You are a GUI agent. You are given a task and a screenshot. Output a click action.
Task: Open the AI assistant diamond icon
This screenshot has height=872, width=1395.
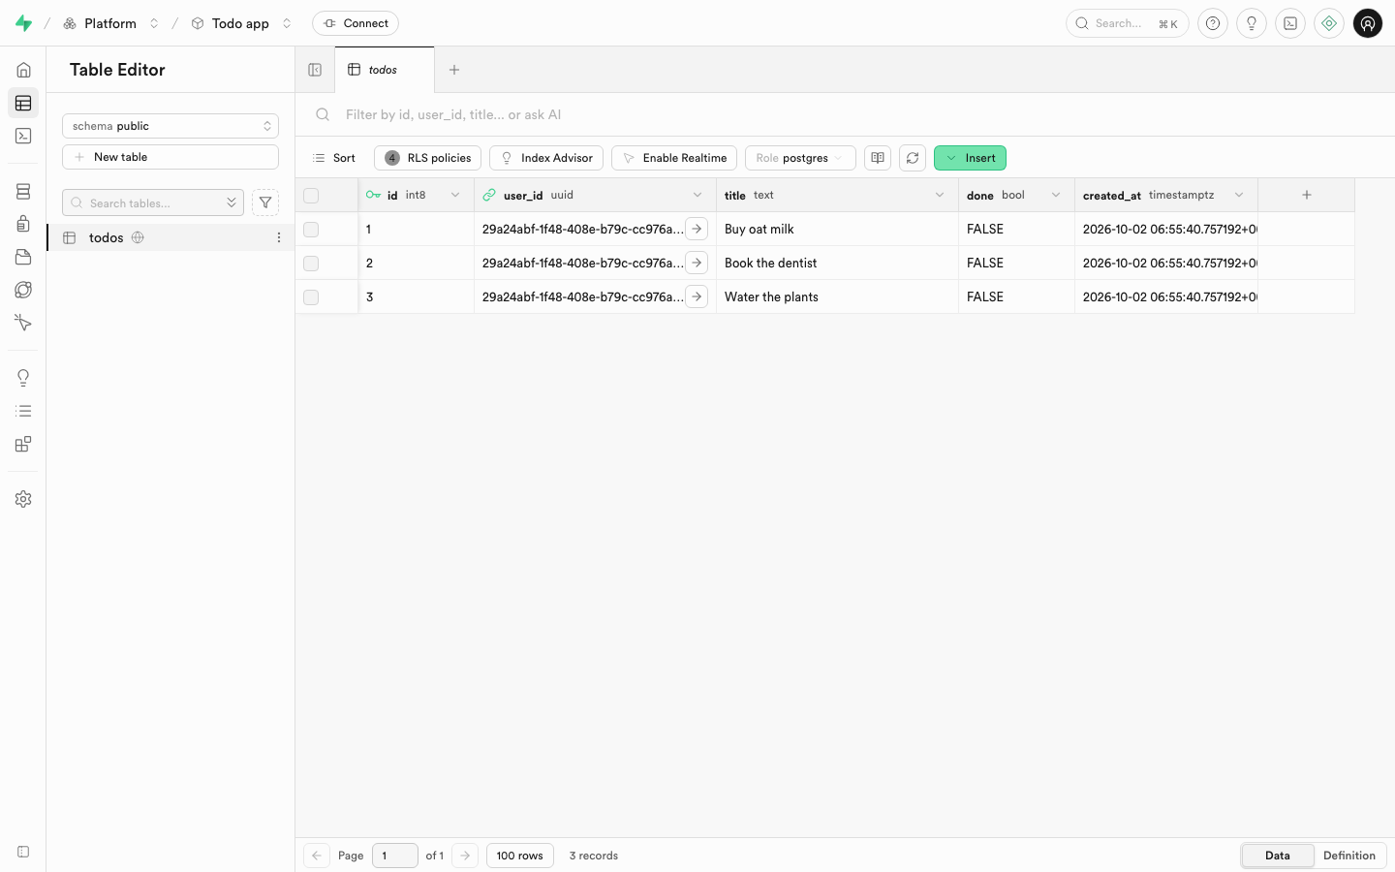[x=1329, y=23]
